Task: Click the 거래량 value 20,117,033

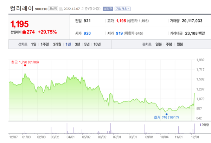Action: 192,21
